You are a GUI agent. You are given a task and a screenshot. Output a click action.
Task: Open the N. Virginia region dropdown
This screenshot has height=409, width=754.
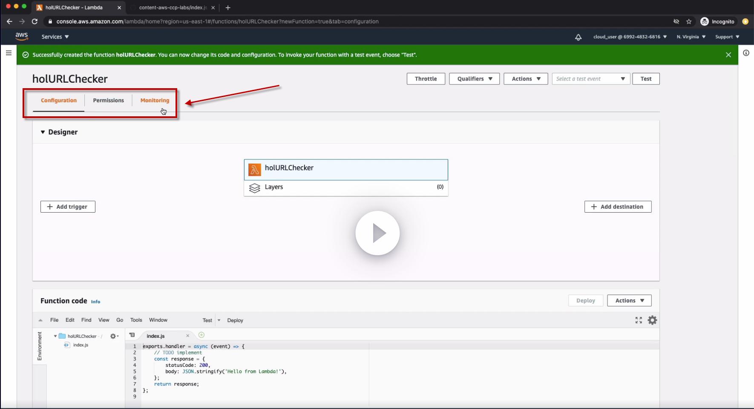(691, 37)
